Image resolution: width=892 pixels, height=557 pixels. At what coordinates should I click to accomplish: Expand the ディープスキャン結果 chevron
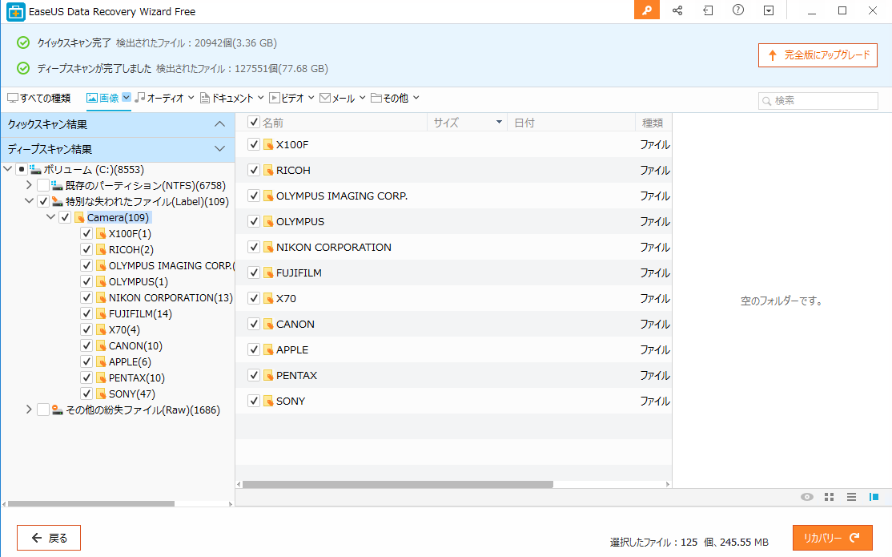(x=219, y=149)
